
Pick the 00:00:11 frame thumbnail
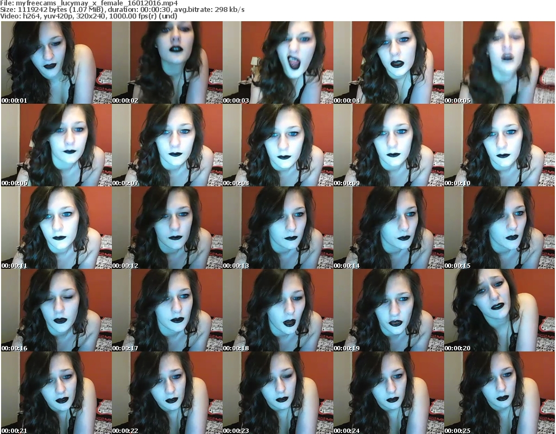pyautogui.click(x=56, y=228)
